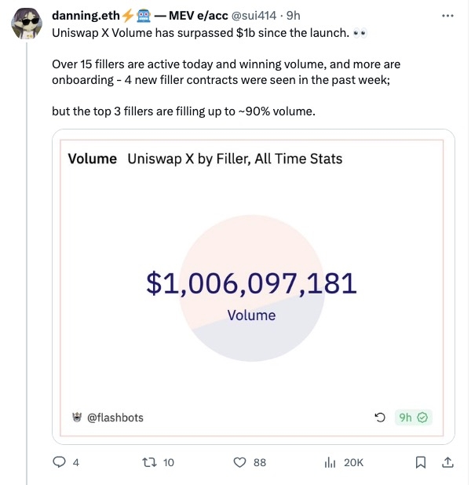Open danning.eth display name profile link
This screenshot has height=485, width=471.
coord(84,16)
